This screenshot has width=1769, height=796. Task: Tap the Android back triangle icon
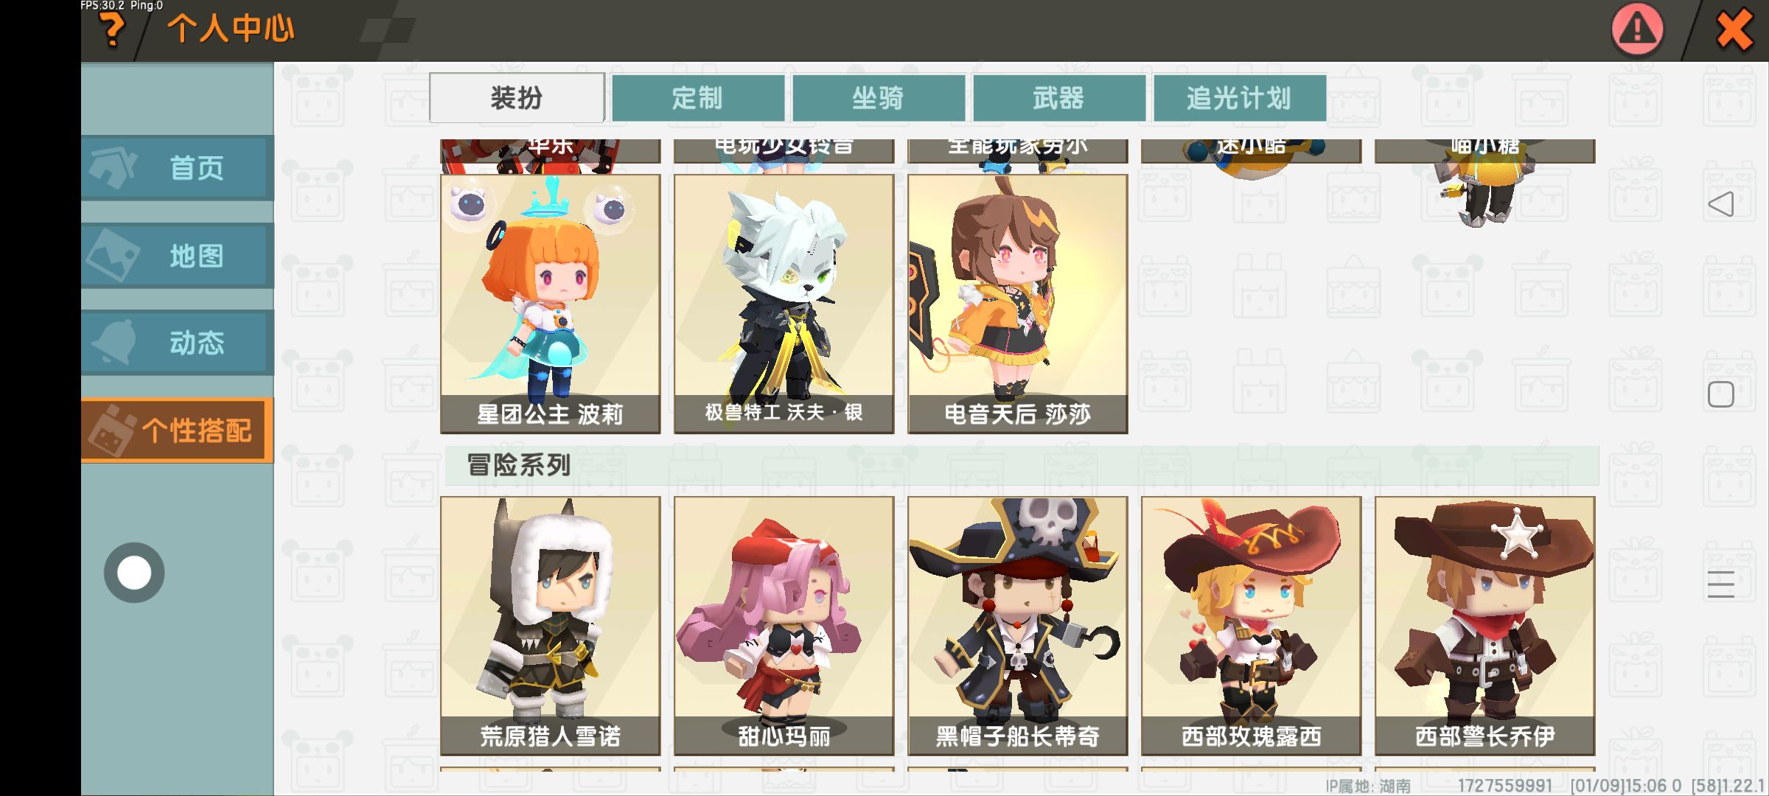coord(1721,204)
